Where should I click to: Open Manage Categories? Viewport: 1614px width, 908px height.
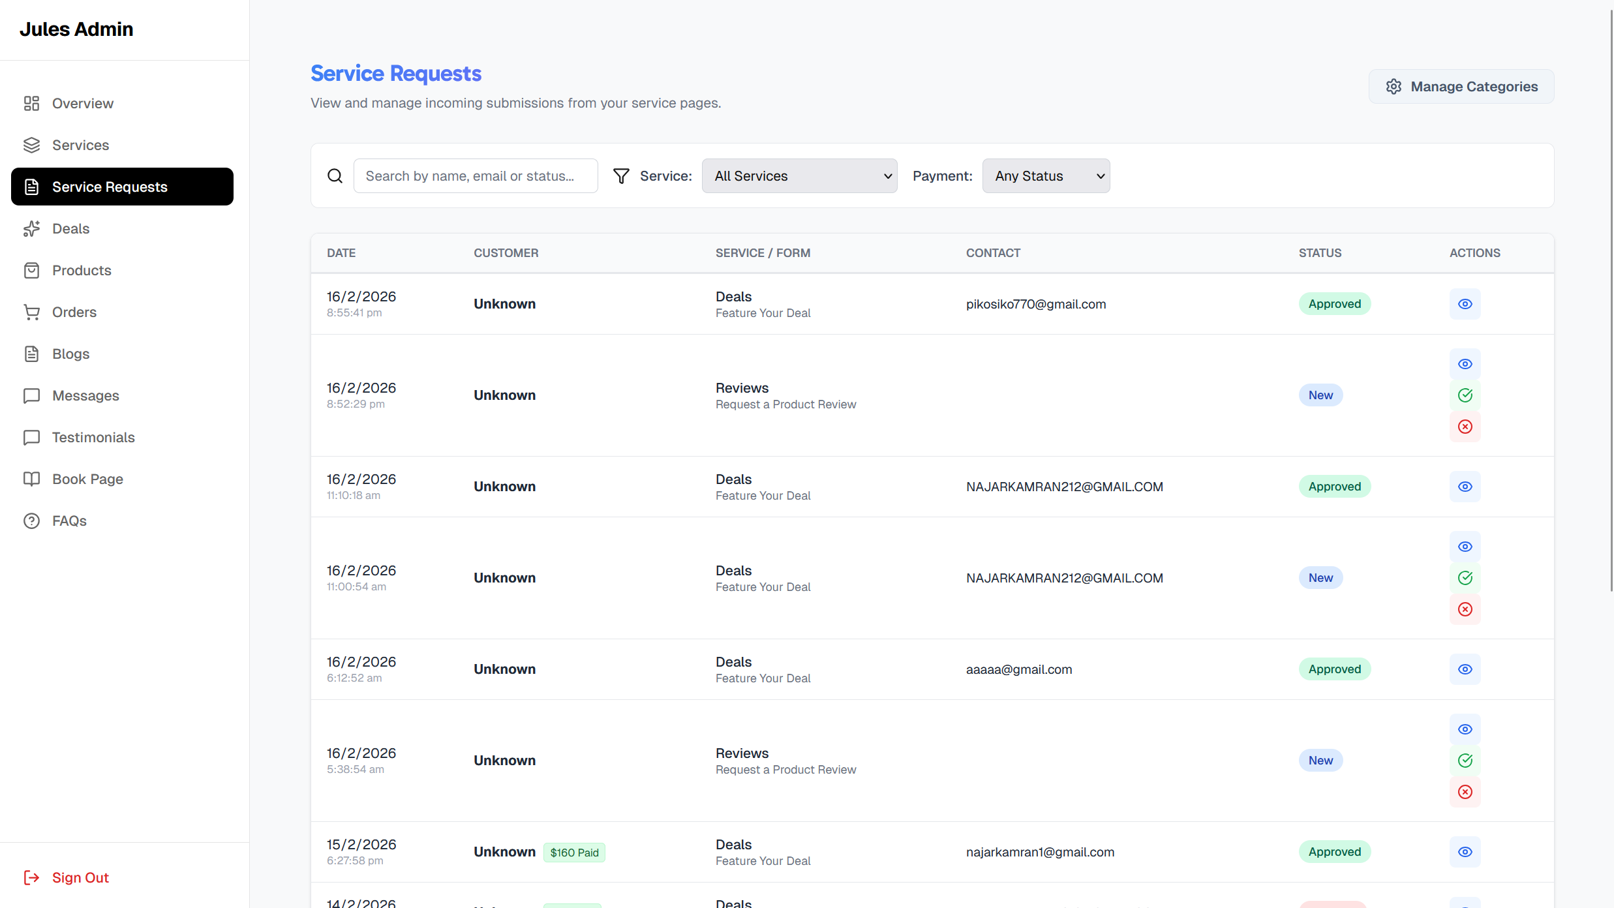click(x=1461, y=86)
